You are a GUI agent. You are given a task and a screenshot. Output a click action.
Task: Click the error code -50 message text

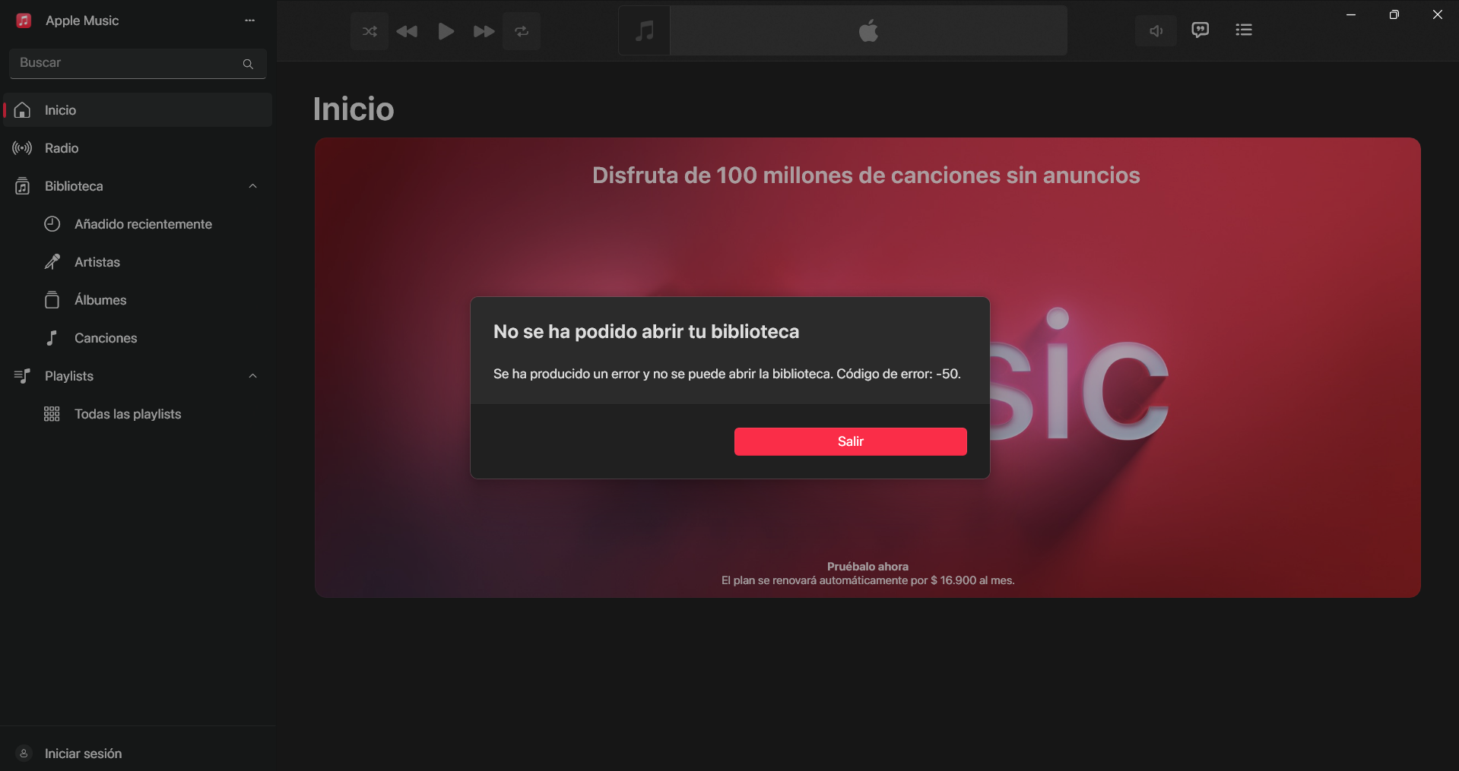[727, 374]
